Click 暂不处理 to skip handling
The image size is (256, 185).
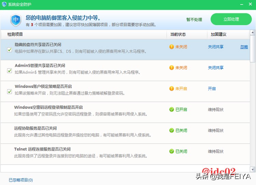tap(194, 19)
